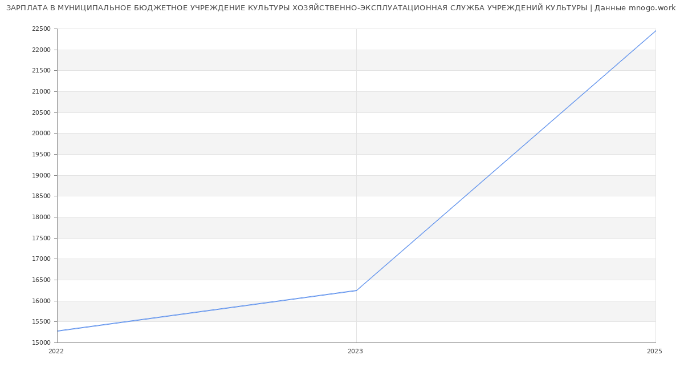Click the 15500 y-axis label
The image size is (684, 371).
point(41,322)
